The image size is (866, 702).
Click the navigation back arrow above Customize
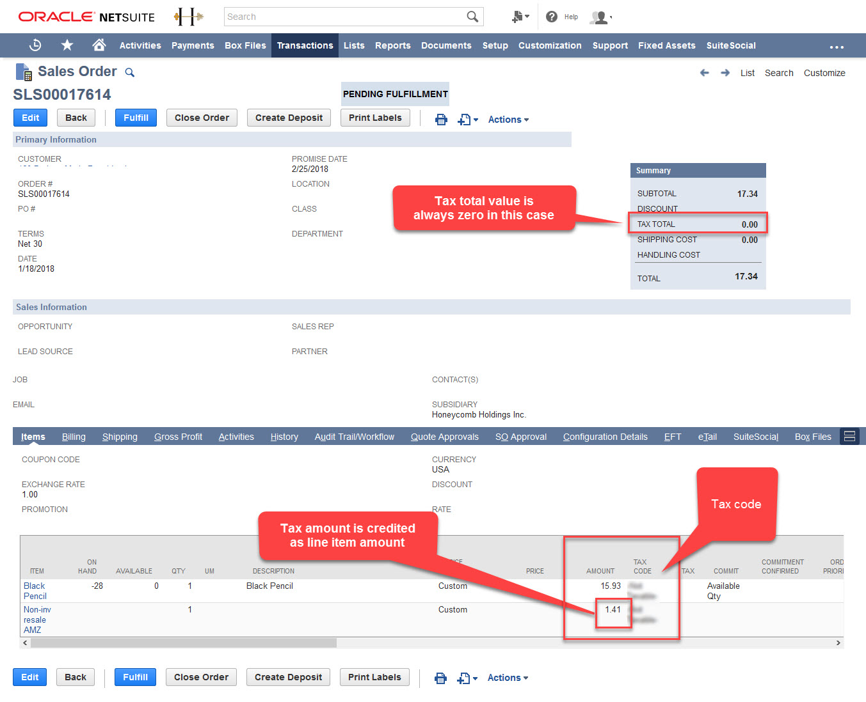tap(704, 72)
